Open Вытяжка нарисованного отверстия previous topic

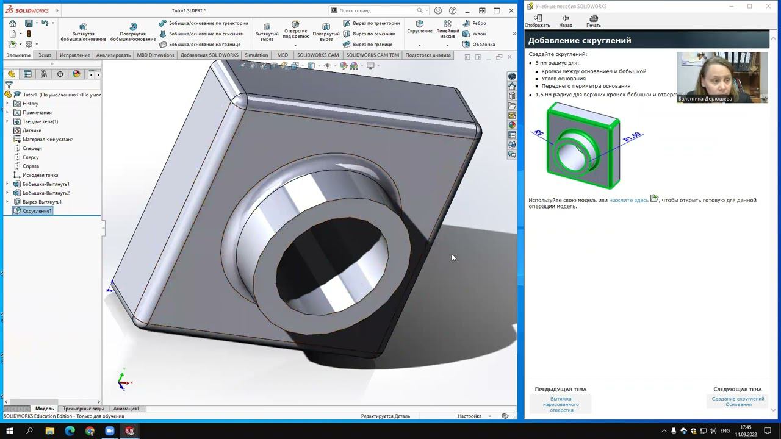(561, 404)
